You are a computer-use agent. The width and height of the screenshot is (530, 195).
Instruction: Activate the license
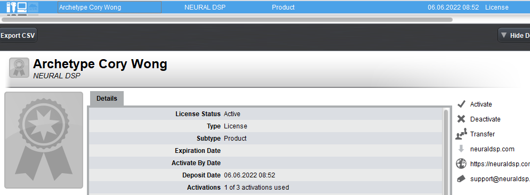point(480,104)
